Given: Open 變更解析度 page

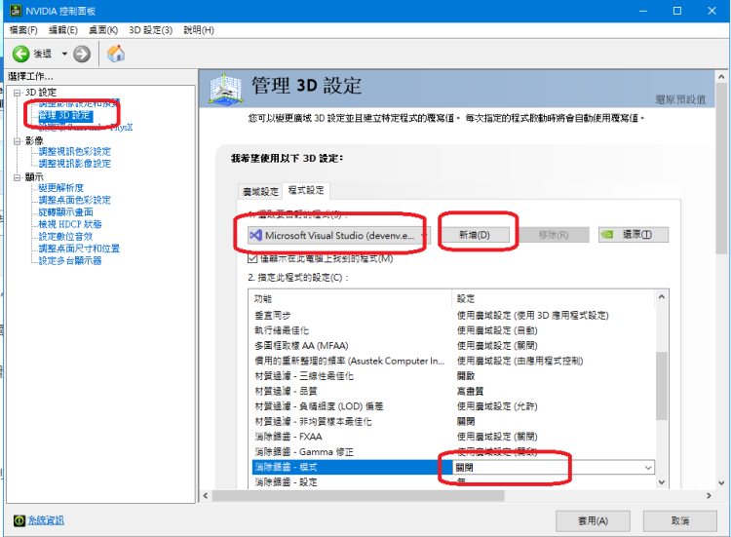Looking at the screenshot, I should pos(61,188).
